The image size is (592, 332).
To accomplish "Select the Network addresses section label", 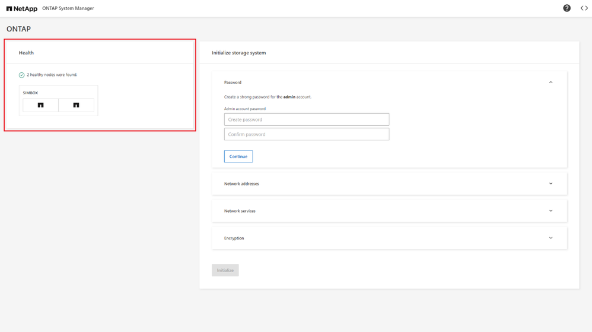I will coord(241,184).
